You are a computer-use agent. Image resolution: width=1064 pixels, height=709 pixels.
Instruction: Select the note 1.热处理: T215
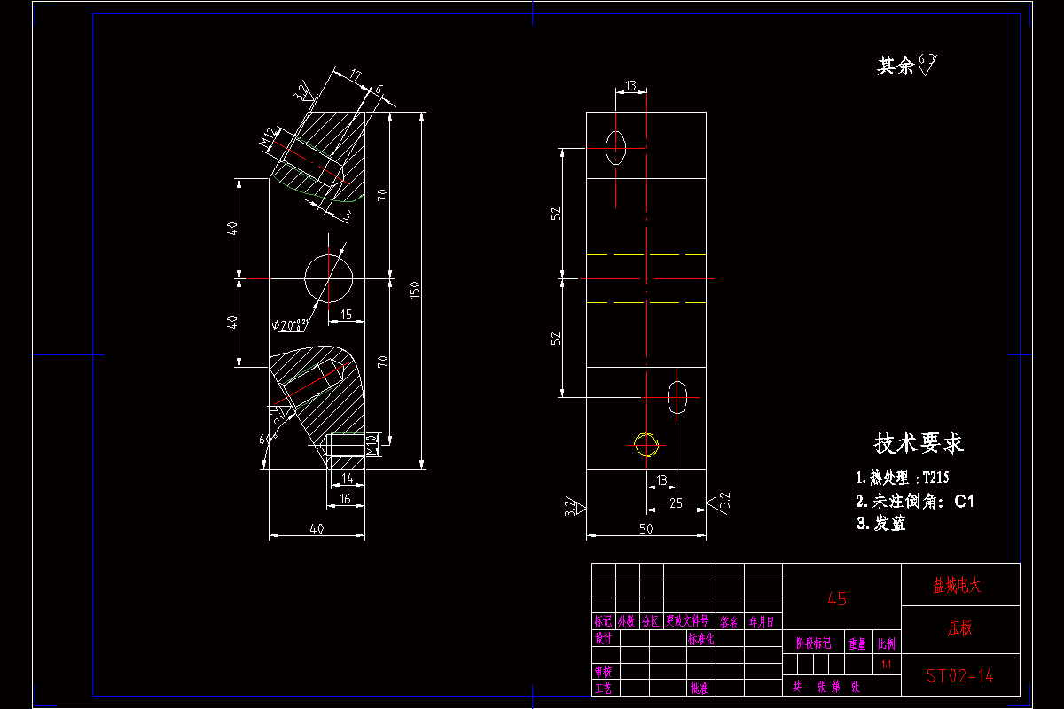pos(903,477)
